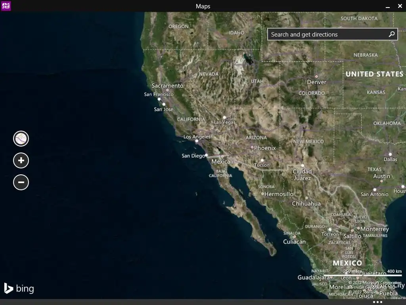Click the TEXAS state label
This screenshot has width=406, height=305.
pyautogui.click(x=374, y=169)
